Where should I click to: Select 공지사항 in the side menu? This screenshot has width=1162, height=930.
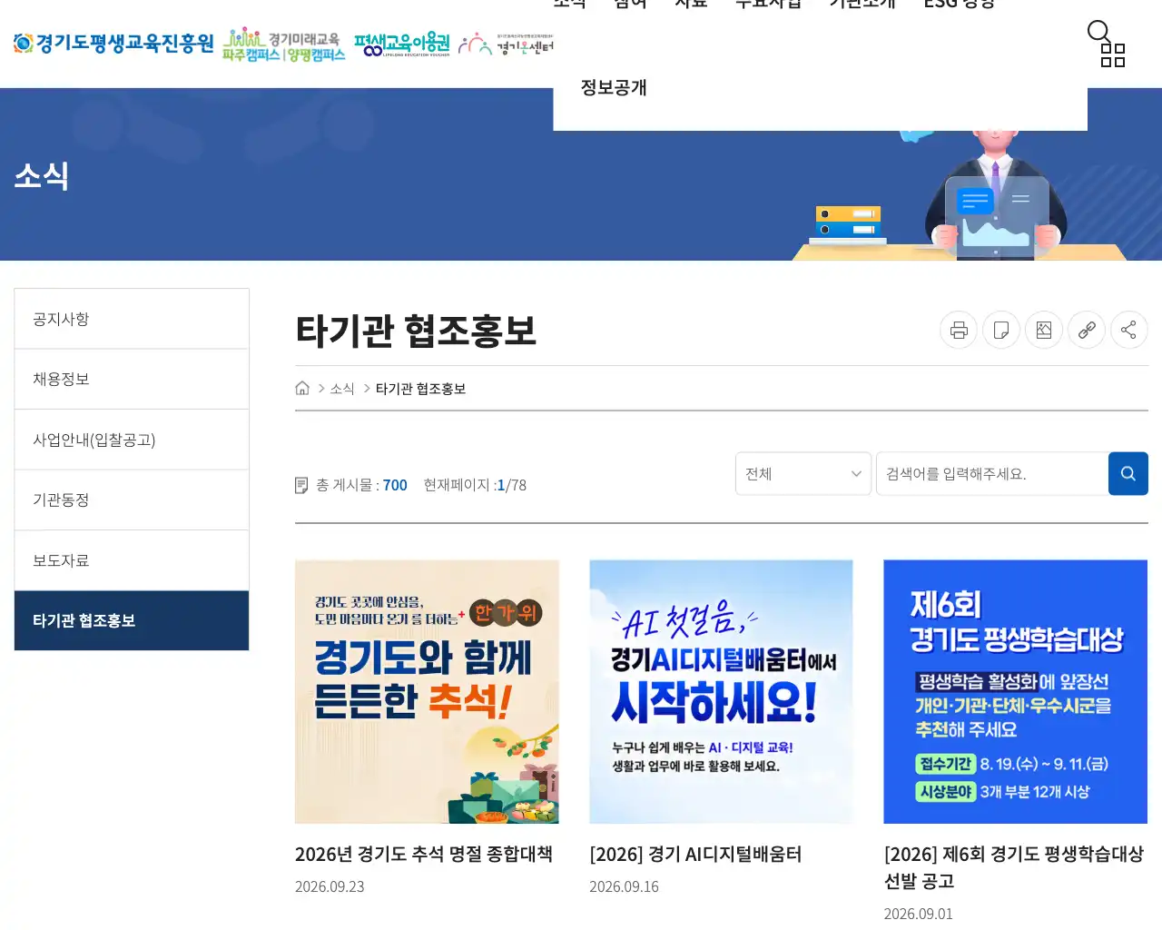click(x=132, y=319)
